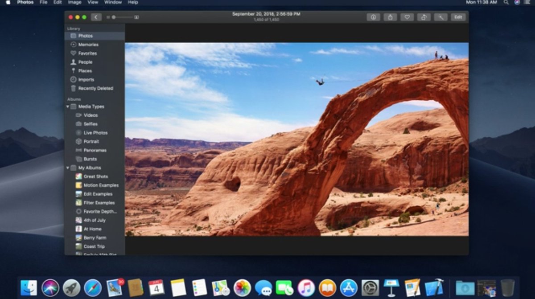Mark photo as favorite with heart button

coord(407,17)
